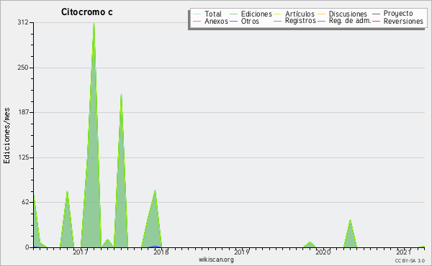Click the peak in late 2016

point(67,192)
